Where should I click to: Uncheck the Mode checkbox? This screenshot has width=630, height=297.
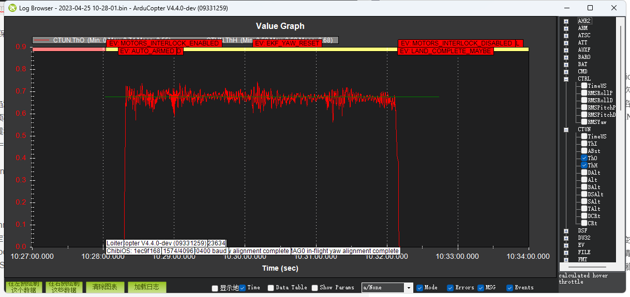[x=419, y=288]
